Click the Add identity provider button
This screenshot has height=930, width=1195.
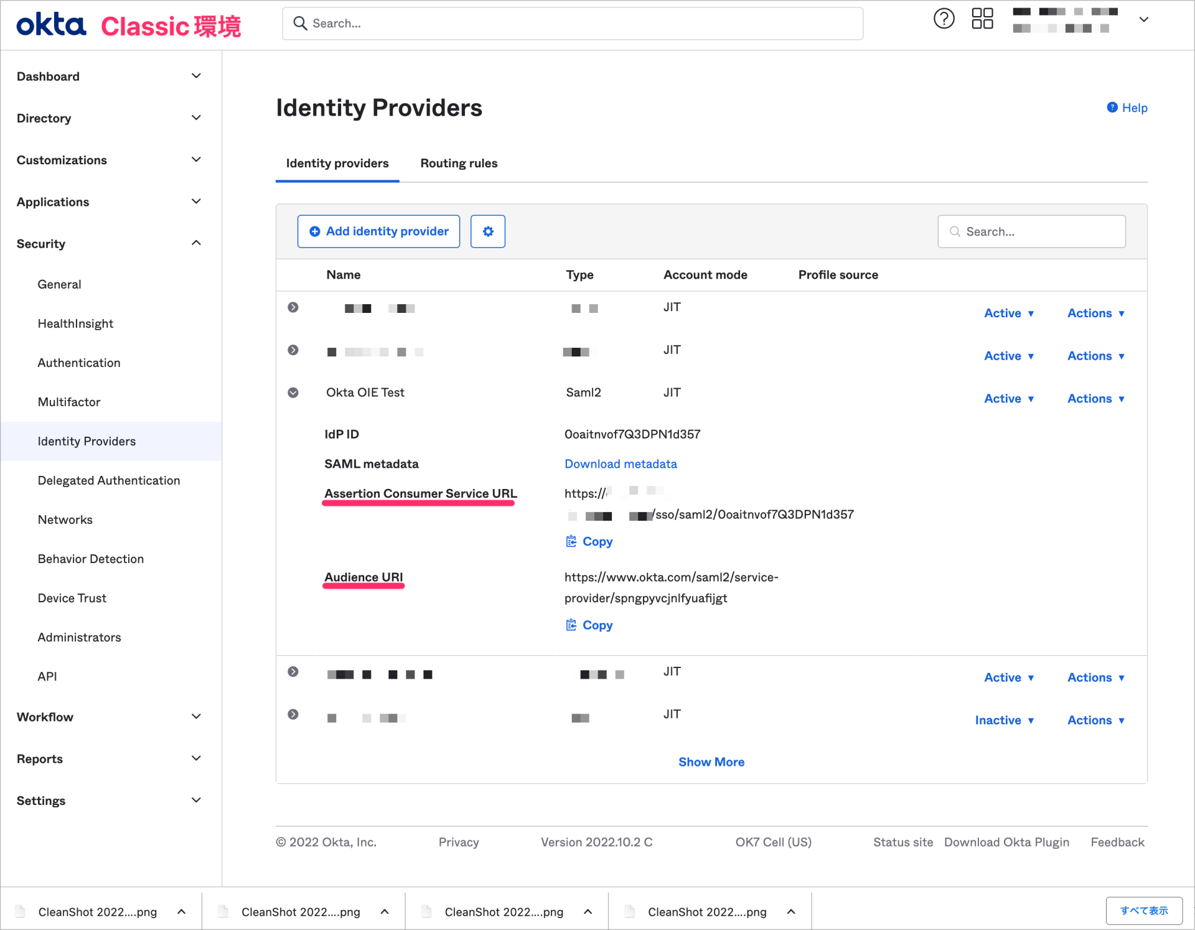(378, 231)
